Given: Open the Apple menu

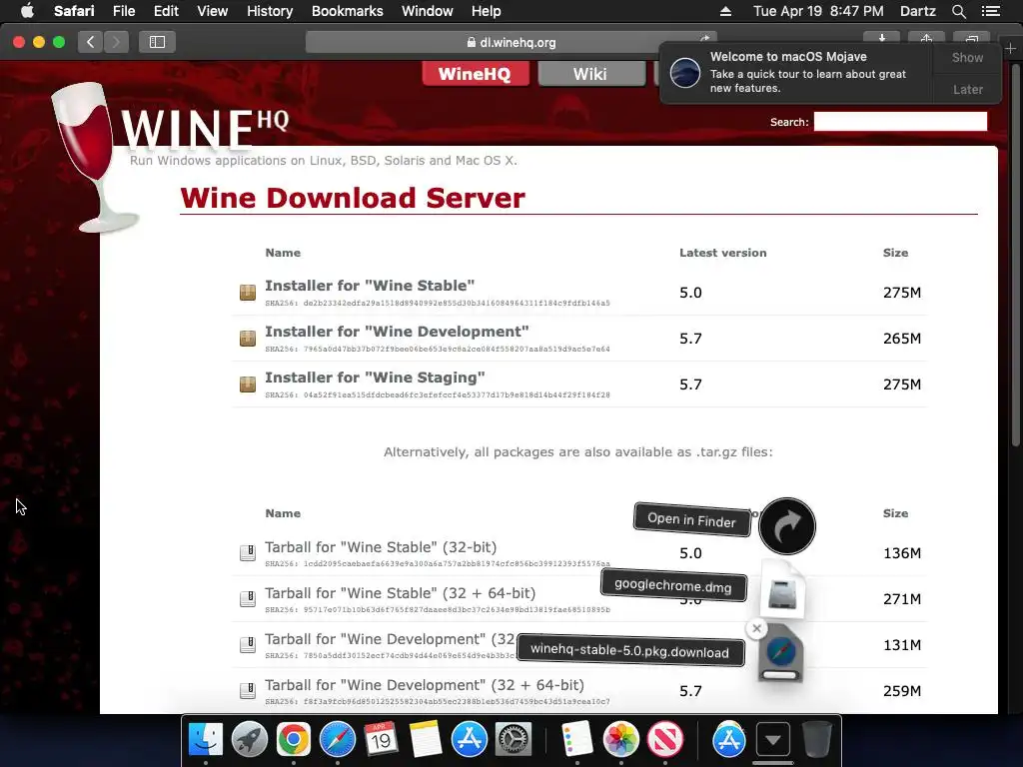Looking at the screenshot, I should tap(27, 11).
